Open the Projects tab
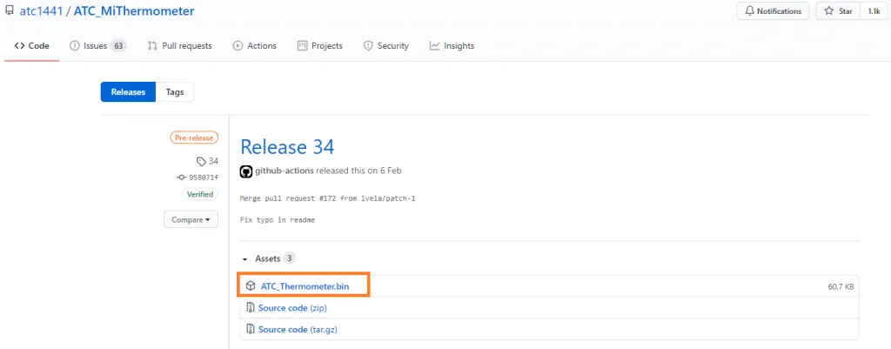This screenshot has height=349, width=891. [320, 45]
